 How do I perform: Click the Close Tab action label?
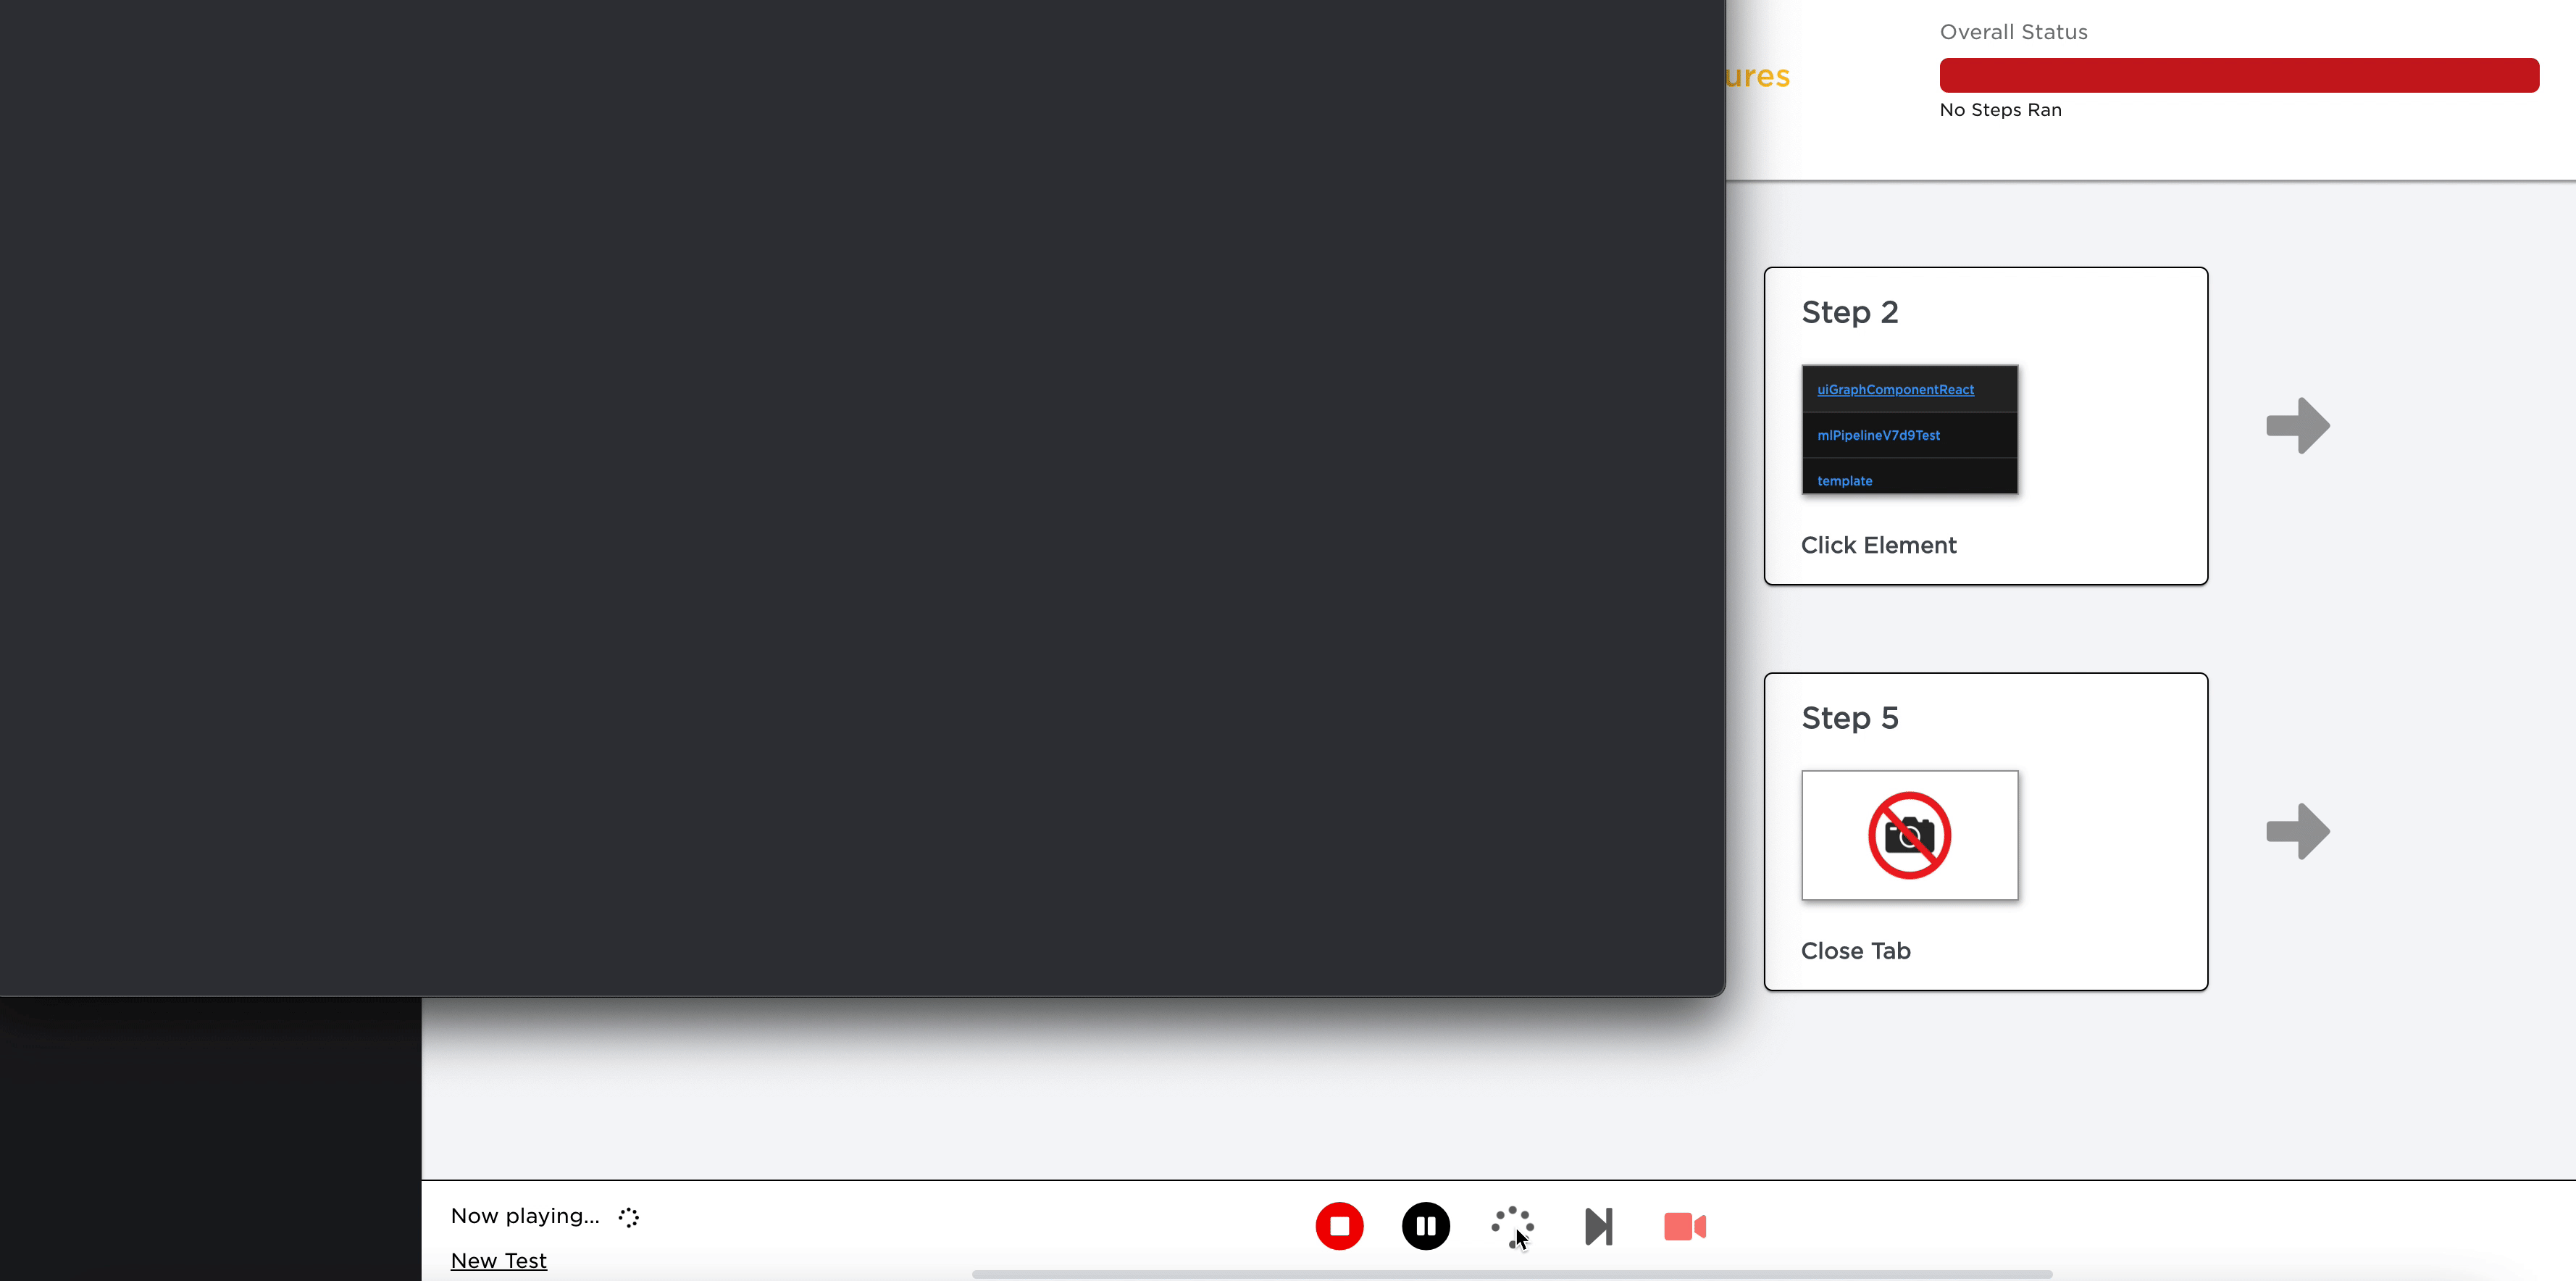(1855, 951)
